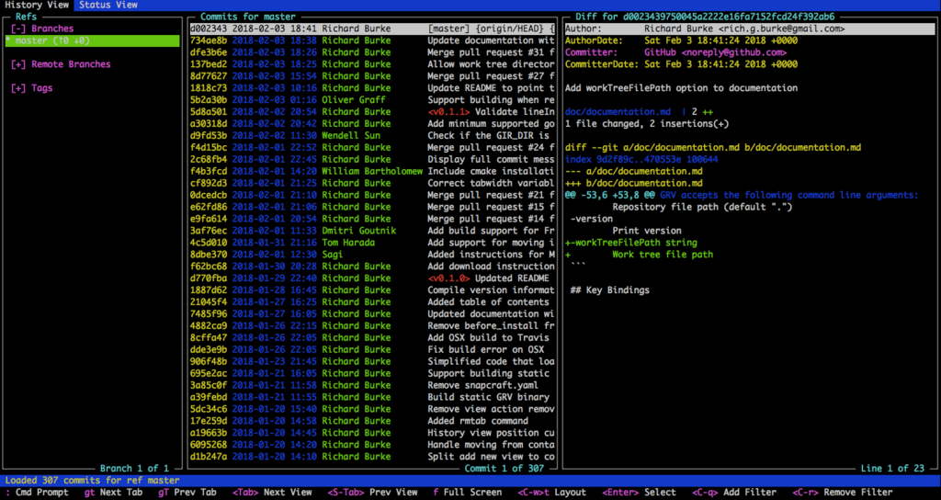941x500 pixels.
Task: Click '<Tab> Next View' help entry
Action: click(272, 493)
